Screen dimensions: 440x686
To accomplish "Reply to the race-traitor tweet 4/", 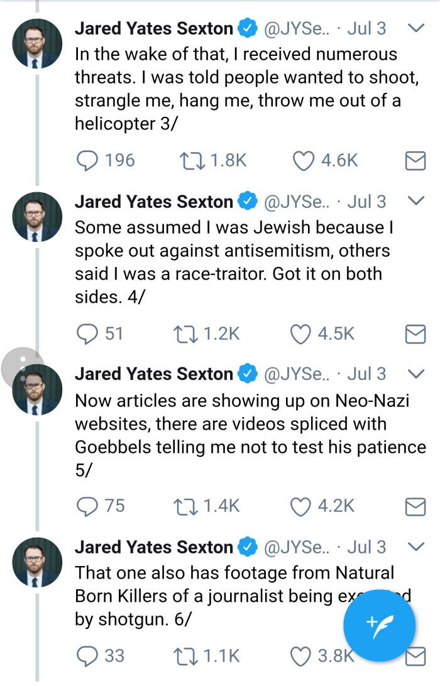I will click(86, 334).
